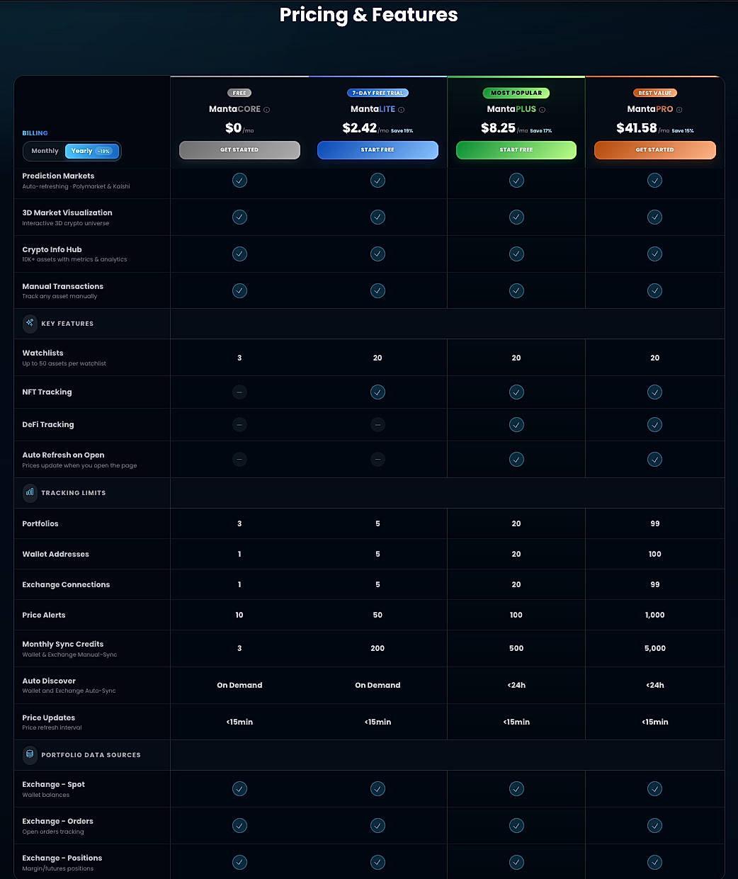
Task: Click MantaLITE dash icon for DeFi Tracking
Action: [377, 424]
